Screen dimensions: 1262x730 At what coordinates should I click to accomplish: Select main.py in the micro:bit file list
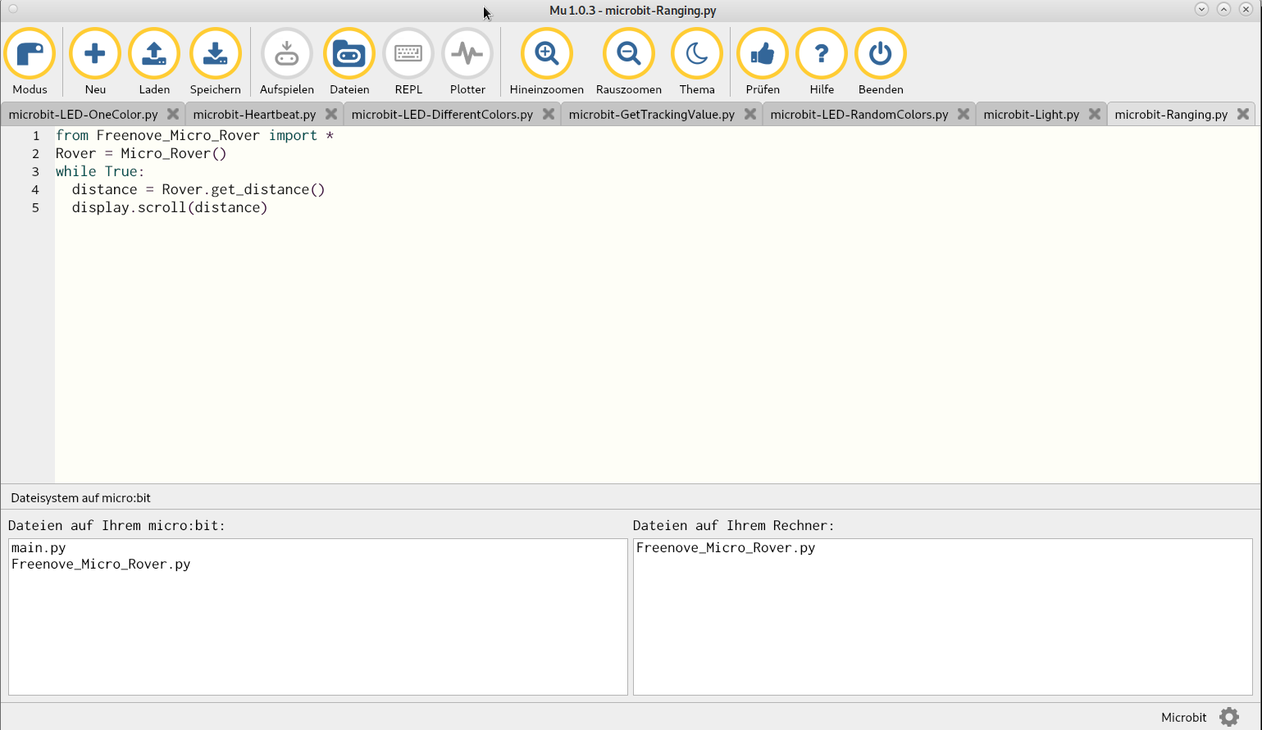(x=39, y=548)
